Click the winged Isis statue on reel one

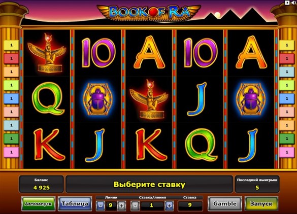47,53
